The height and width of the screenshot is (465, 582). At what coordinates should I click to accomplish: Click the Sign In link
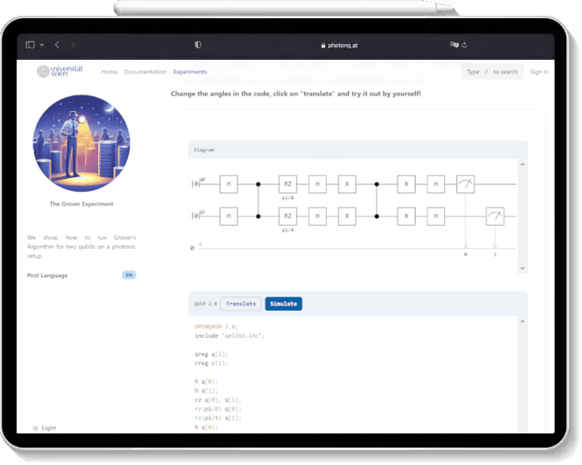(539, 72)
